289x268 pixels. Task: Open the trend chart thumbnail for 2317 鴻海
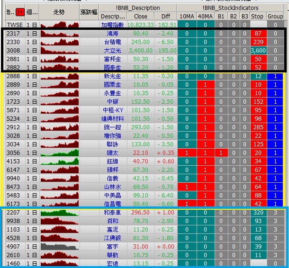60,34
